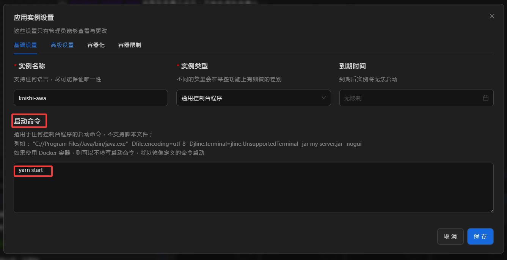507x260 pixels.
Task: Open the 容器化 tab
Action: tap(96, 45)
